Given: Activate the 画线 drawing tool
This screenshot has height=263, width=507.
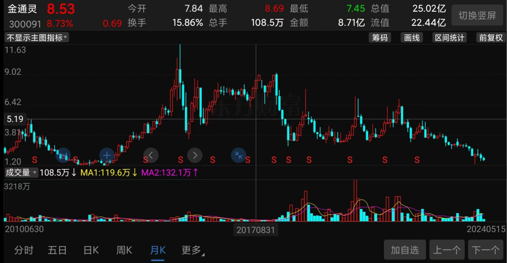Looking at the screenshot, I should 412,38.
